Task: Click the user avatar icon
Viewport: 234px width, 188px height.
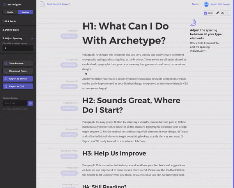Action: (206, 4)
